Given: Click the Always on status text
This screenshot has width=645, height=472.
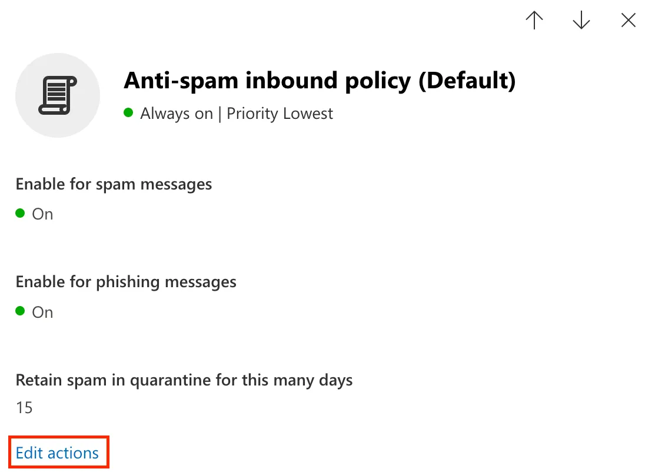Looking at the screenshot, I should coord(177,114).
